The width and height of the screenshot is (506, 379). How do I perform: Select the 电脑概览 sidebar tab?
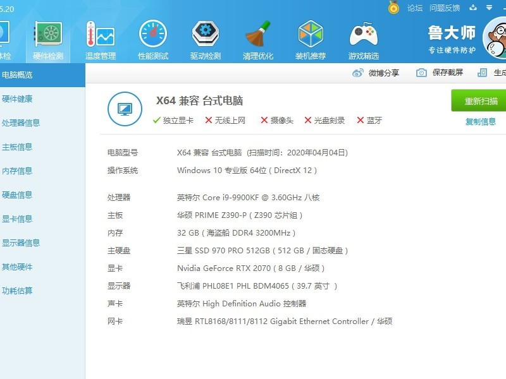[42, 75]
